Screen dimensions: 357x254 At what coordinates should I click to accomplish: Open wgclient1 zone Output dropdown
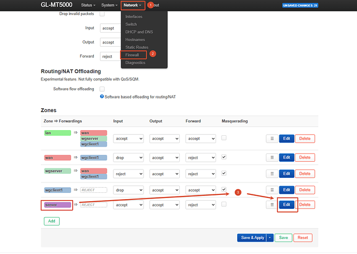click(x=164, y=190)
